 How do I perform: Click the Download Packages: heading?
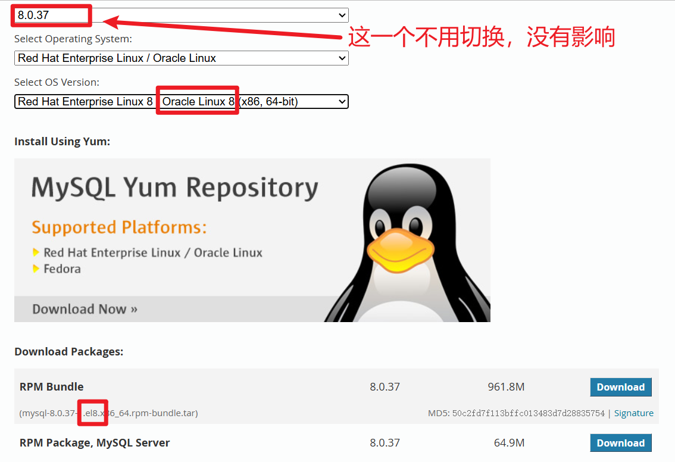(x=69, y=352)
